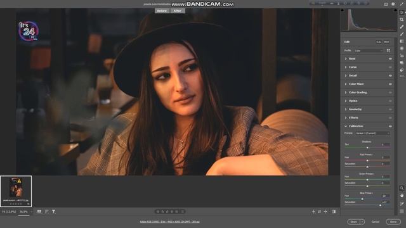Open Camera Raw preferences gear
Screen dimensions: 406x228
pyautogui.click(x=393, y=4)
